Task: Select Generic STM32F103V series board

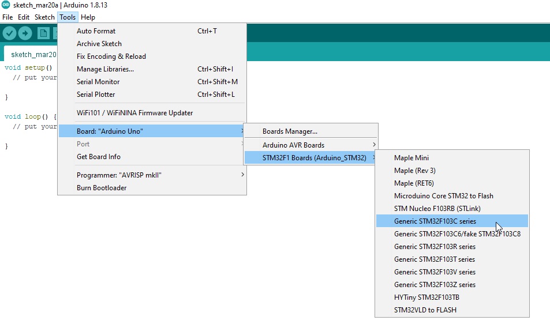Action: click(x=452, y=272)
